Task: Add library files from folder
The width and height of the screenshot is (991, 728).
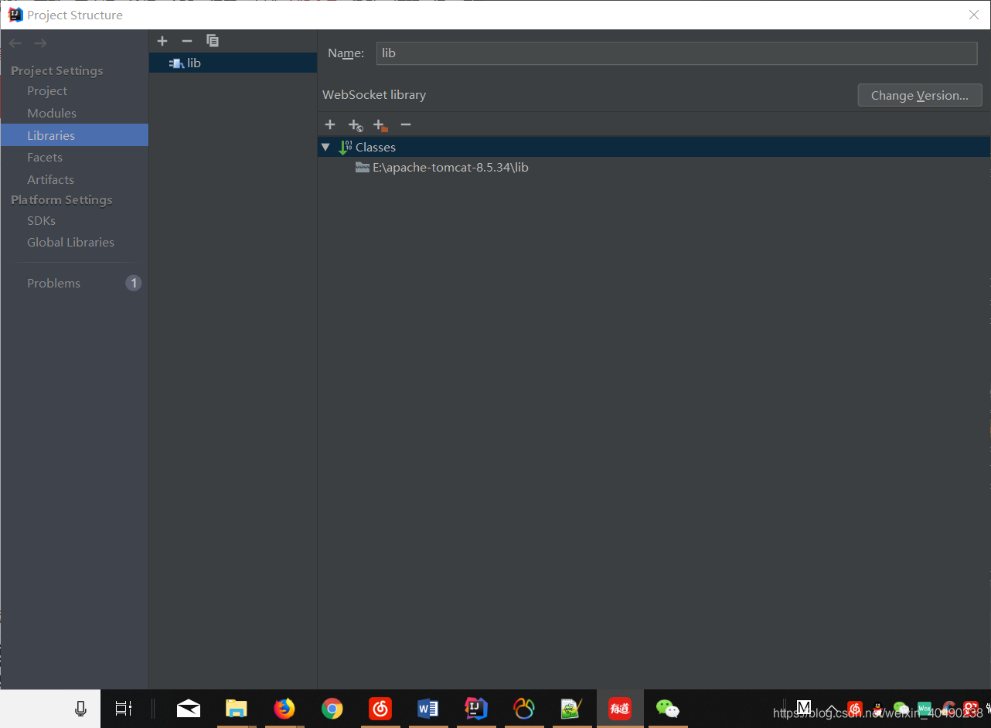Action: tap(380, 124)
